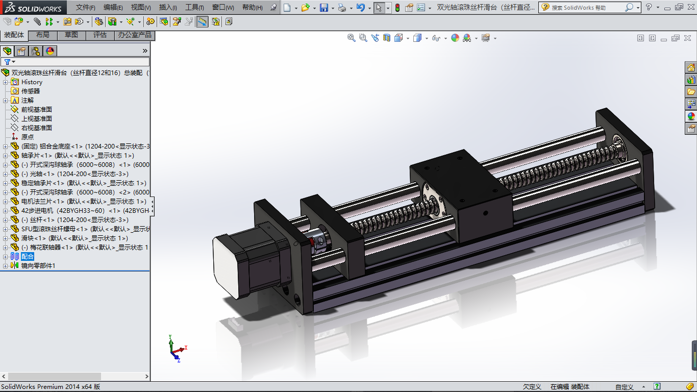This screenshot has height=392, width=697.
Task: Open the Help question mark icon
Action: [649, 7]
